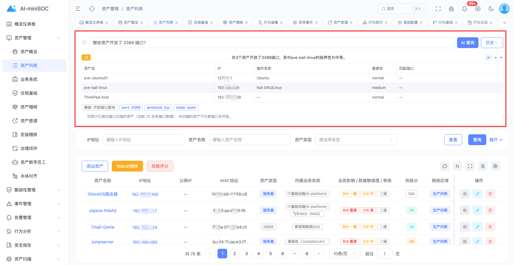This screenshot has width=514, height=265.
Task: Open the tabs overflow dropdown arrow
Action: [504, 23]
